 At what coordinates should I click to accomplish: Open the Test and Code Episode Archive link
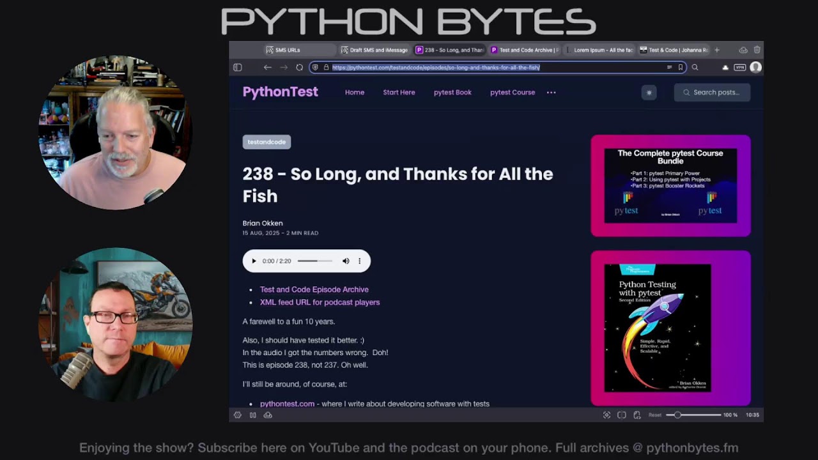tap(314, 289)
